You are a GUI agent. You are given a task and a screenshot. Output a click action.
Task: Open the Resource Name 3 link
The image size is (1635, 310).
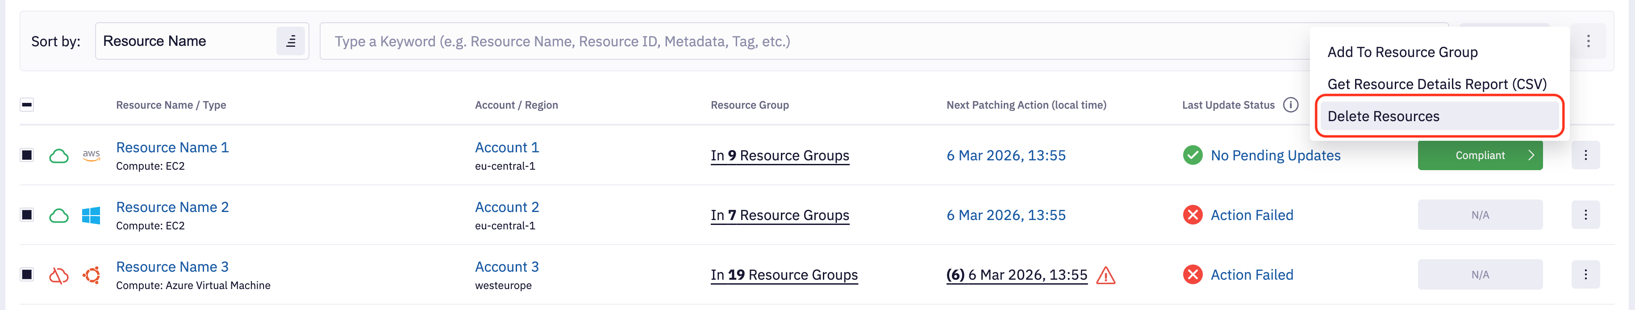click(172, 267)
